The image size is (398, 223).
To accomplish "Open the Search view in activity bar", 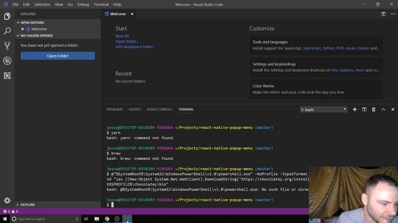I will (7, 31).
